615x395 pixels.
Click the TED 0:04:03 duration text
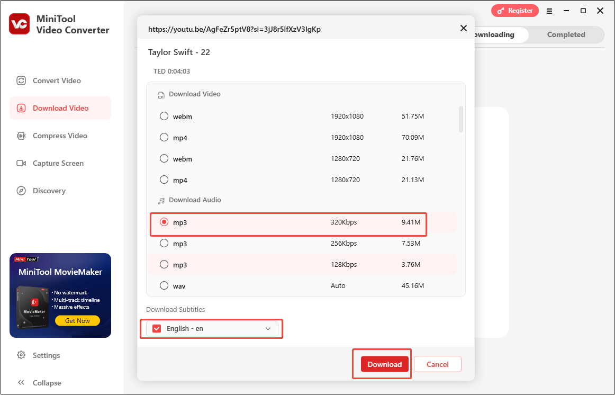[171, 71]
